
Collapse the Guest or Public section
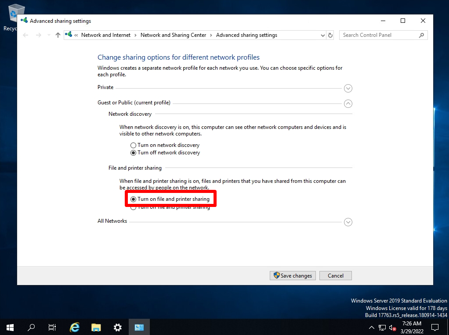coord(348,103)
